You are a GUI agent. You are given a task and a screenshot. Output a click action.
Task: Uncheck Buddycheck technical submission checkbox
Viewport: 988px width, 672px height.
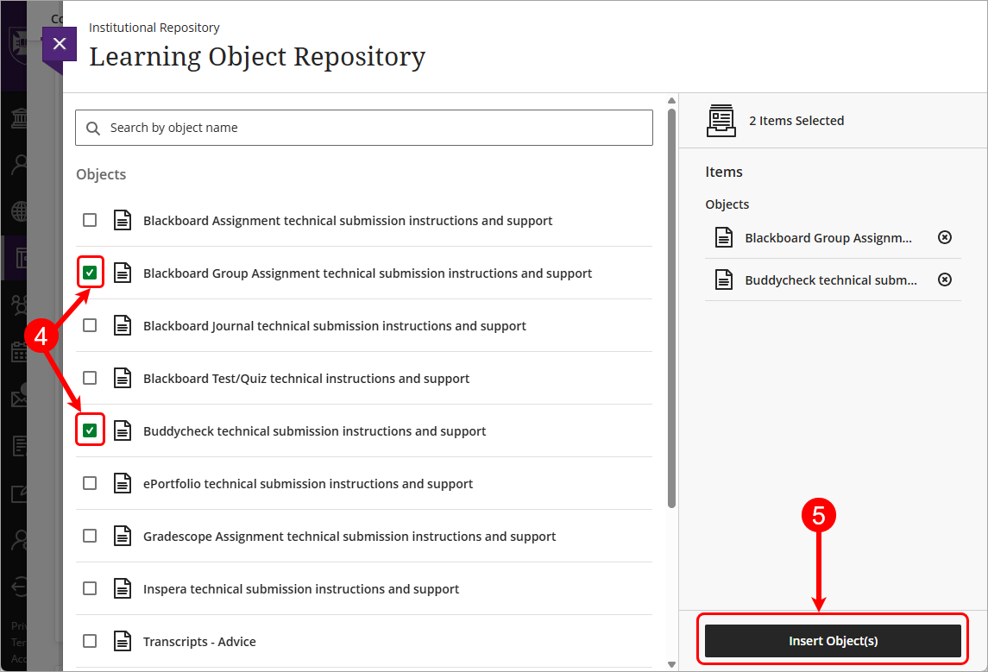(90, 430)
